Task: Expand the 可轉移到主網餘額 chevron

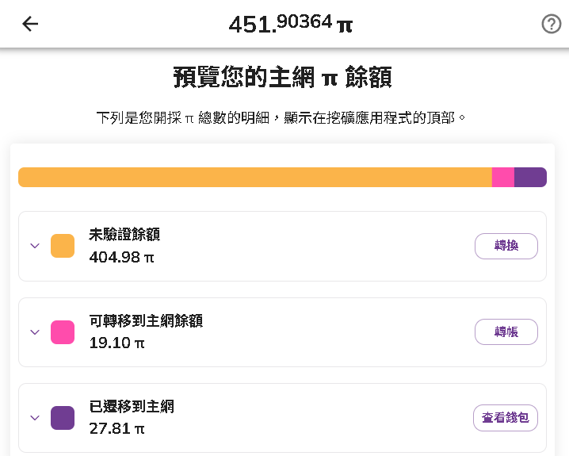Action: pyautogui.click(x=35, y=331)
